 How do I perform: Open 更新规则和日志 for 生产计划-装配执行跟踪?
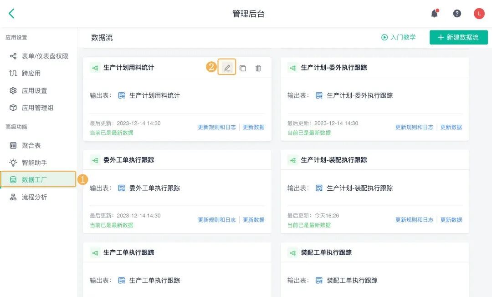414,220
